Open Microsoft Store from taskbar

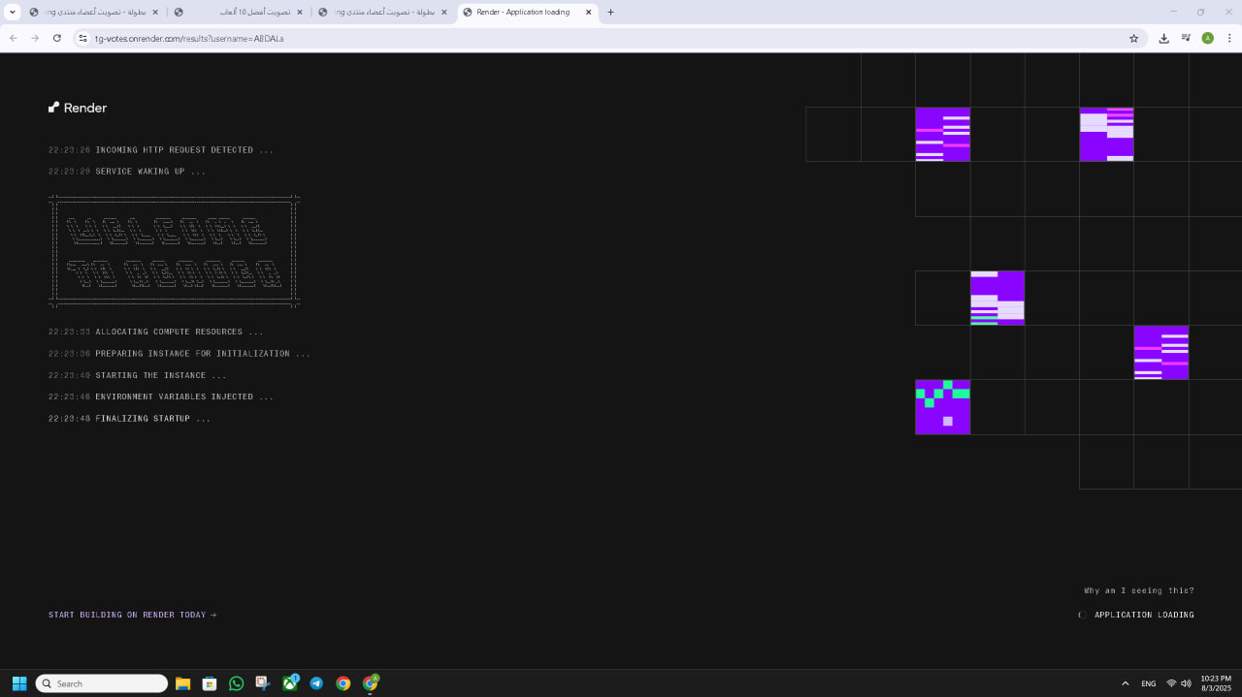pos(209,683)
